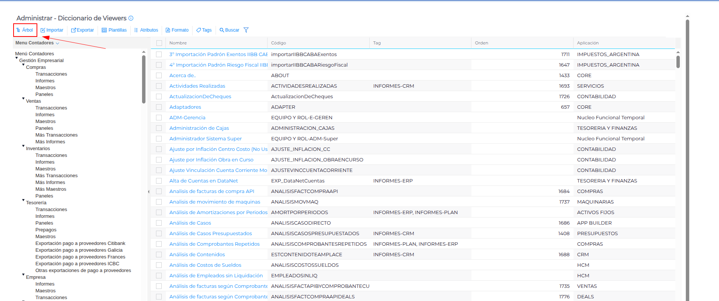Image resolution: width=719 pixels, height=301 pixels.
Task: Check the box for Acerca de..
Action: (x=159, y=75)
